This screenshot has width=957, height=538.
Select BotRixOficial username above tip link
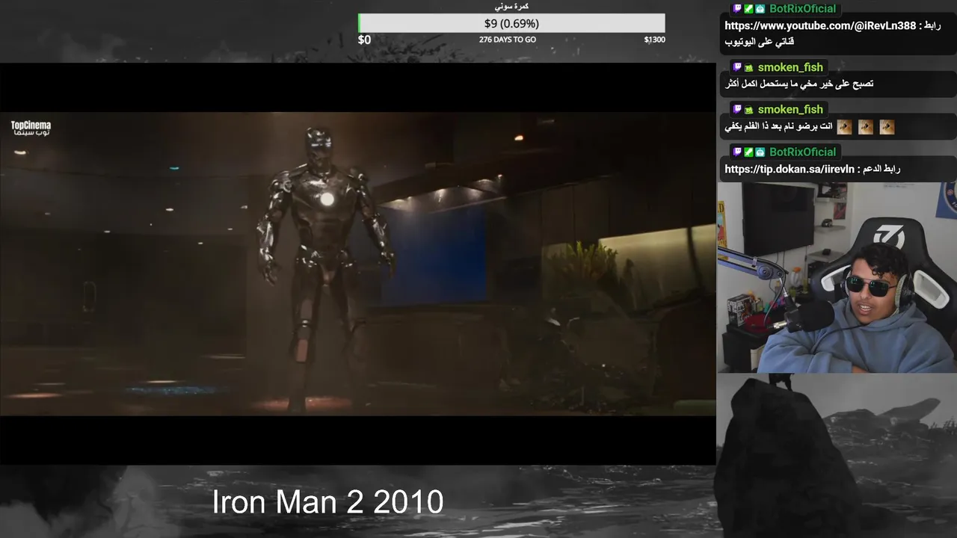(x=802, y=152)
